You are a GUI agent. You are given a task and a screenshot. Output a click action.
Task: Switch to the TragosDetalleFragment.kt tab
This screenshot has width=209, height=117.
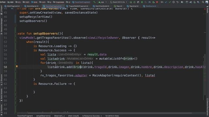click(x=77, y=6)
